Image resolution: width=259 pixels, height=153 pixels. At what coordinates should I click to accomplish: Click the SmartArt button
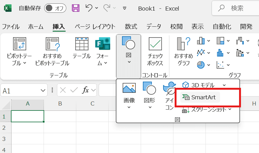point(200,97)
